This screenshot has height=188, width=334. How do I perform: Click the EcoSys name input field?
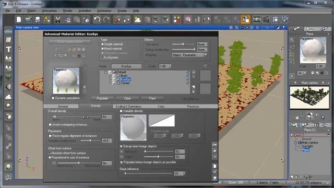[x=126, y=66]
